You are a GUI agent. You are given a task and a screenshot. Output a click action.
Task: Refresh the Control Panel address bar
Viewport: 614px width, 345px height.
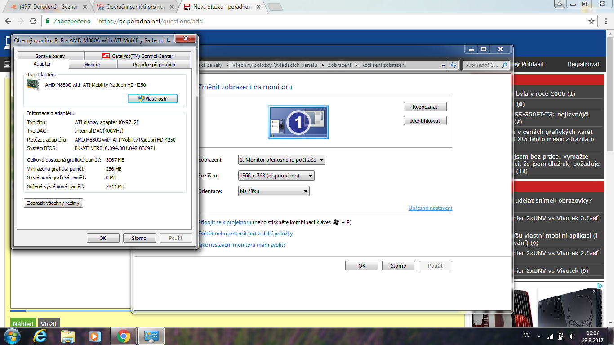click(x=454, y=65)
